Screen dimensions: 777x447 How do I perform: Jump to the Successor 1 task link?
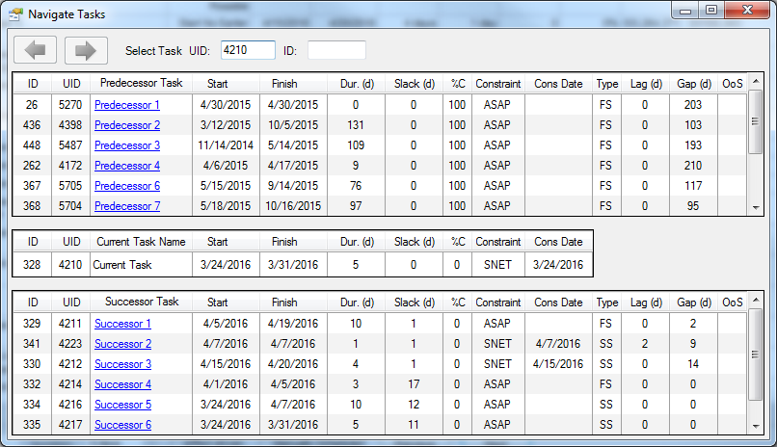tap(122, 325)
